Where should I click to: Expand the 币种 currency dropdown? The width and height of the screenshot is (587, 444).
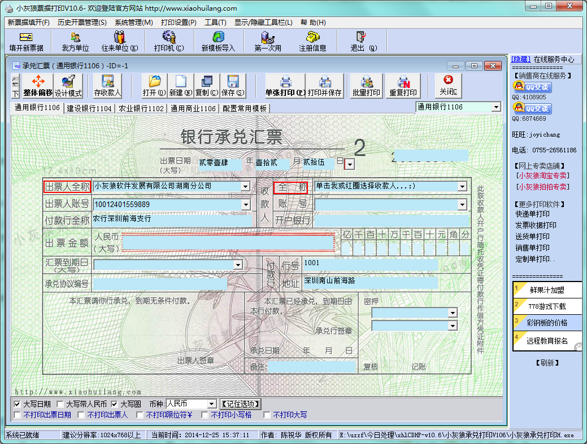pos(211,405)
